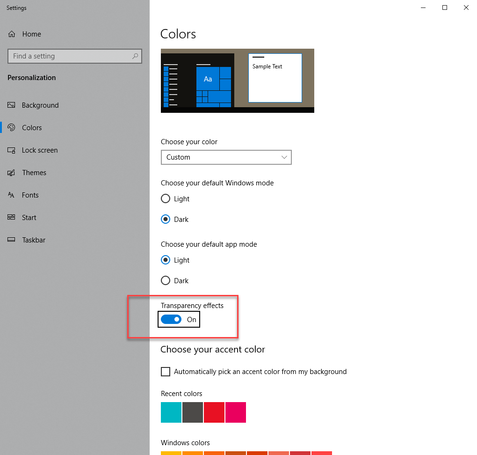Image resolution: width=477 pixels, height=455 pixels.
Task: Click the Home icon in sidebar
Action: [x=12, y=34]
